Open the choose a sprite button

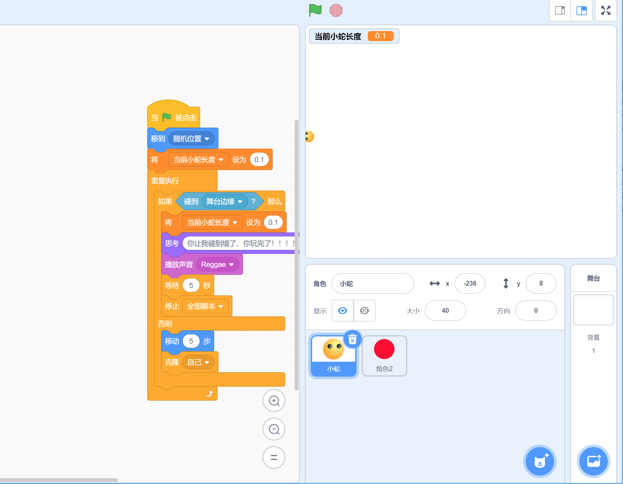(540, 461)
